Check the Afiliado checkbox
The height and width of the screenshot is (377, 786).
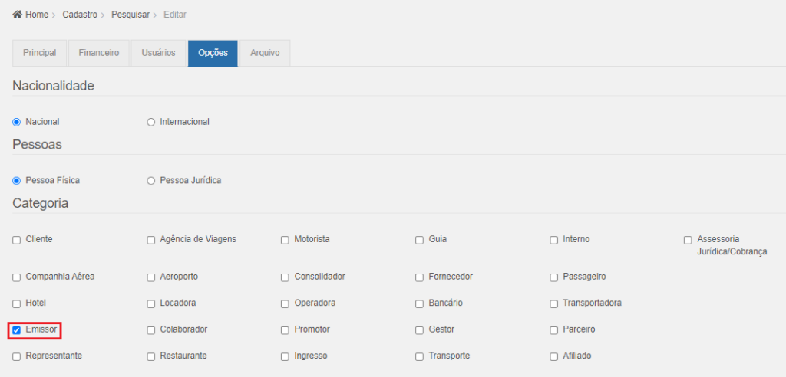click(554, 356)
